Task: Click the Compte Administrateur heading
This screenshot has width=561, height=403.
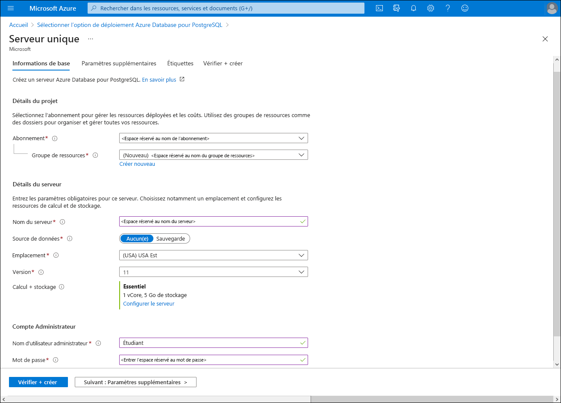Action: pos(44,327)
